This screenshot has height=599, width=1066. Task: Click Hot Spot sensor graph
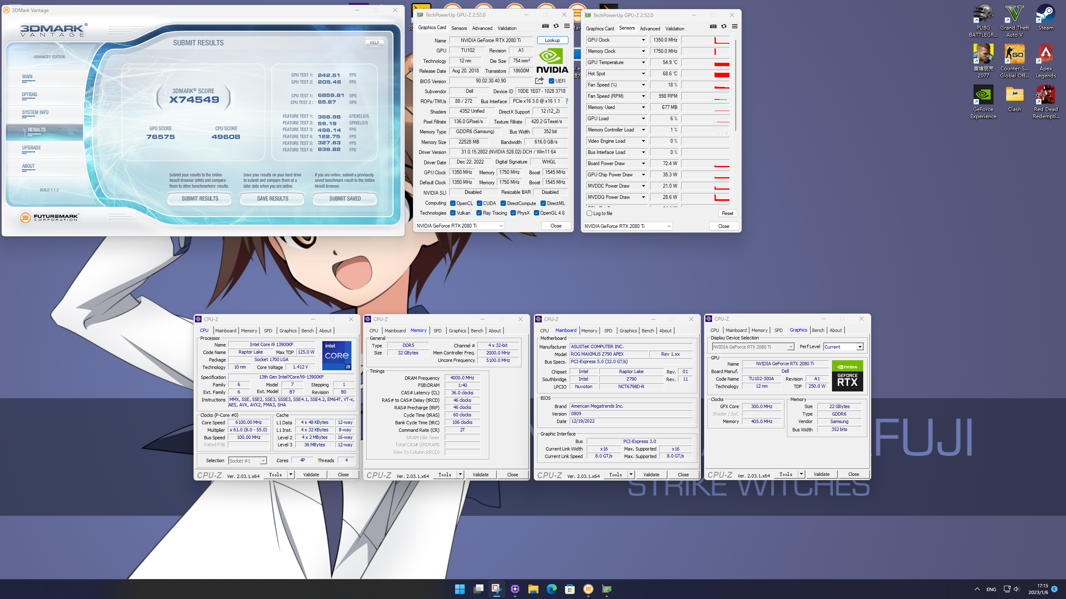pyautogui.click(x=705, y=74)
